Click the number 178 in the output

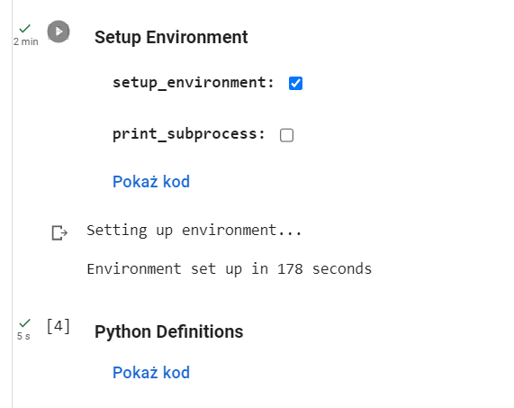290,269
